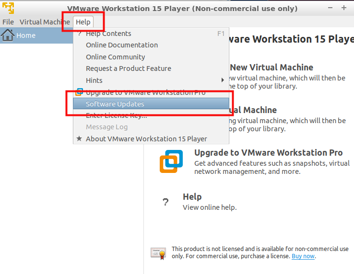Viewport: 354px width, 274px height.
Task: Click the Buy now link
Action: pyautogui.click(x=303, y=256)
